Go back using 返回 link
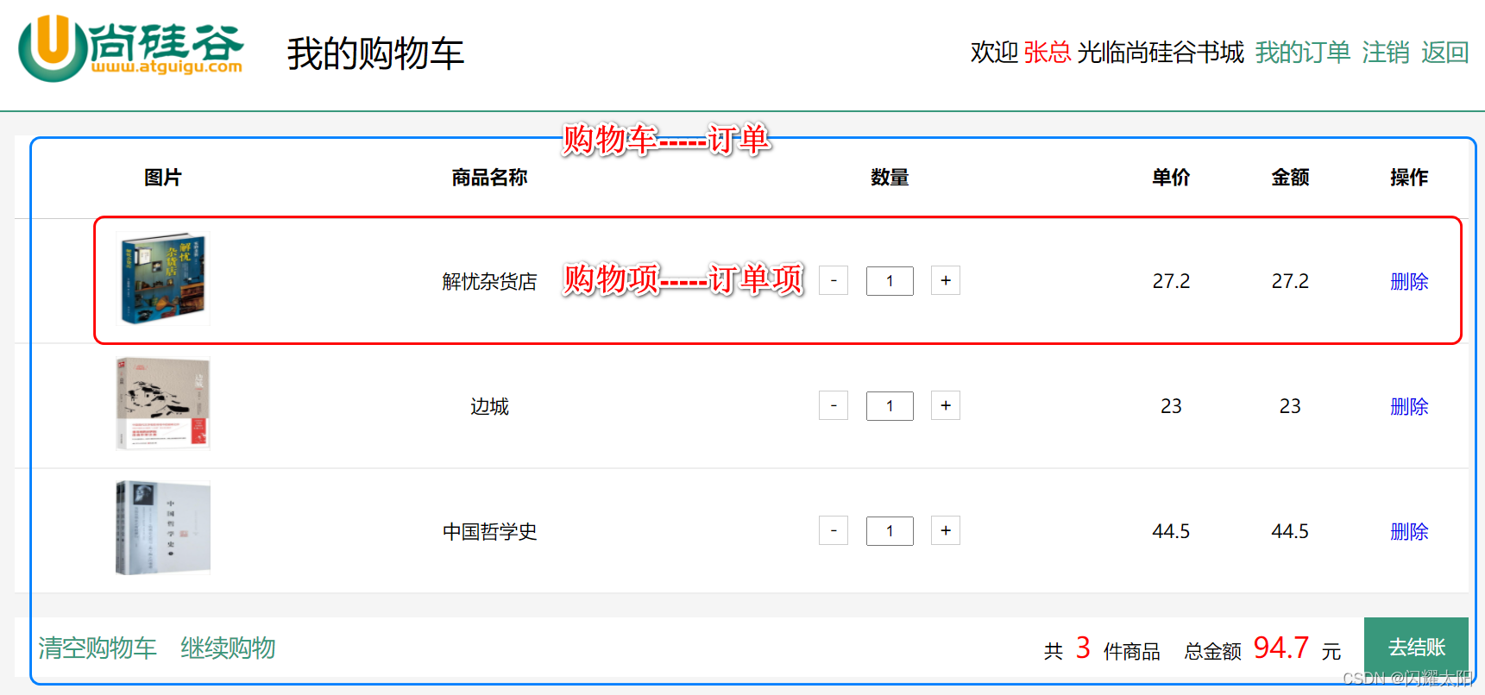This screenshot has height=695, width=1485. pyautogui.click(x=1444, y=52)
